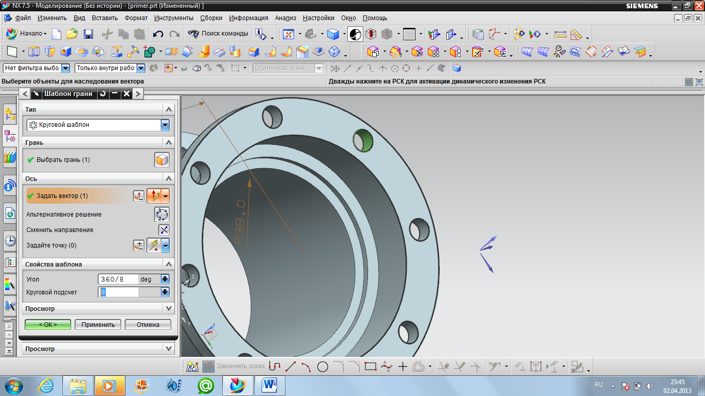Open the Анализ menu
The image size is (705, 396).
(x=285, y=18)
